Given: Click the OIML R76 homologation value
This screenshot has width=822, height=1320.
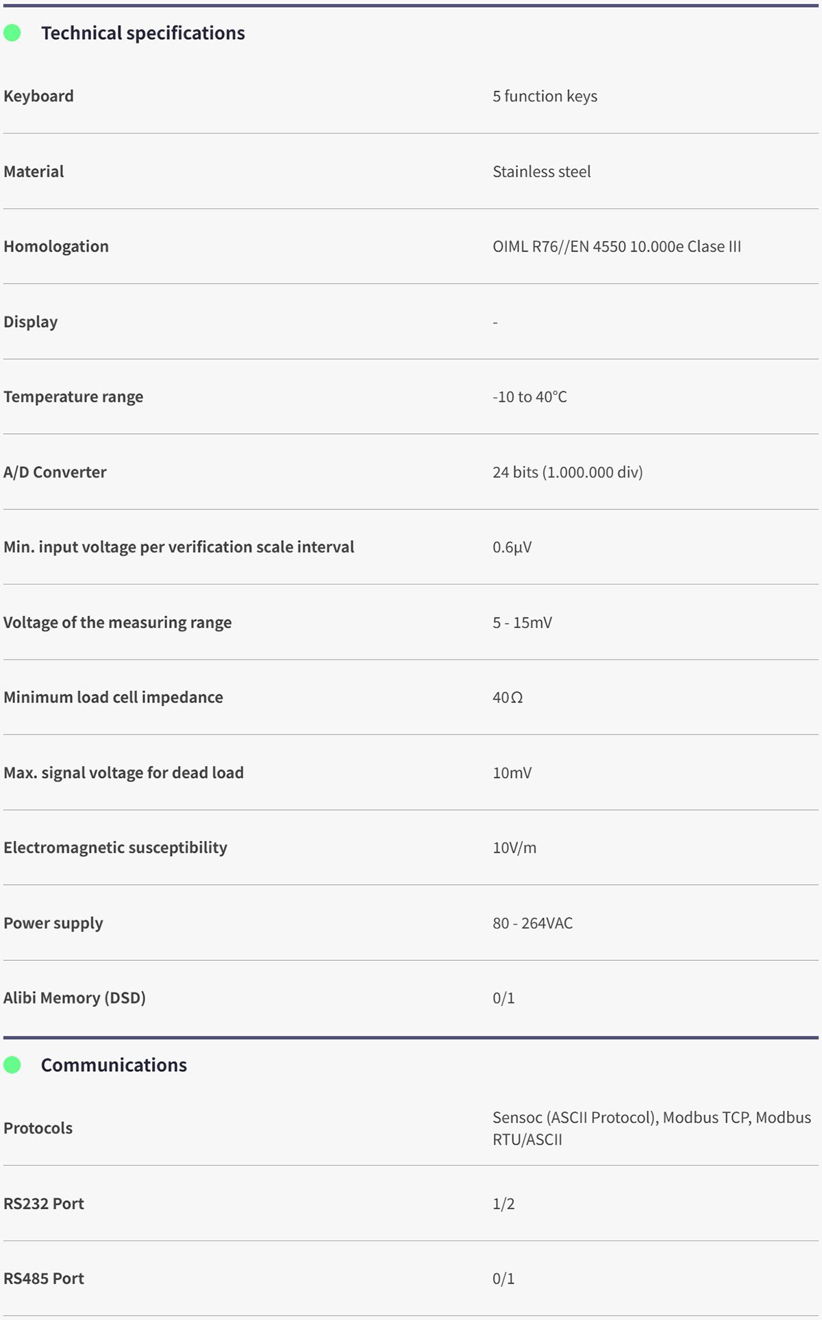Looking at the screenshot, I should coord(616,247).
